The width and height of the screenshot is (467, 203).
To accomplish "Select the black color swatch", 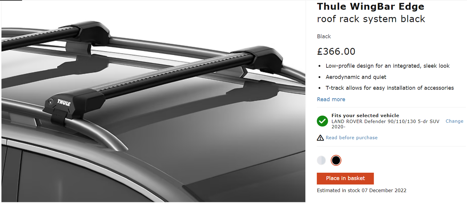I will [336, 161].
